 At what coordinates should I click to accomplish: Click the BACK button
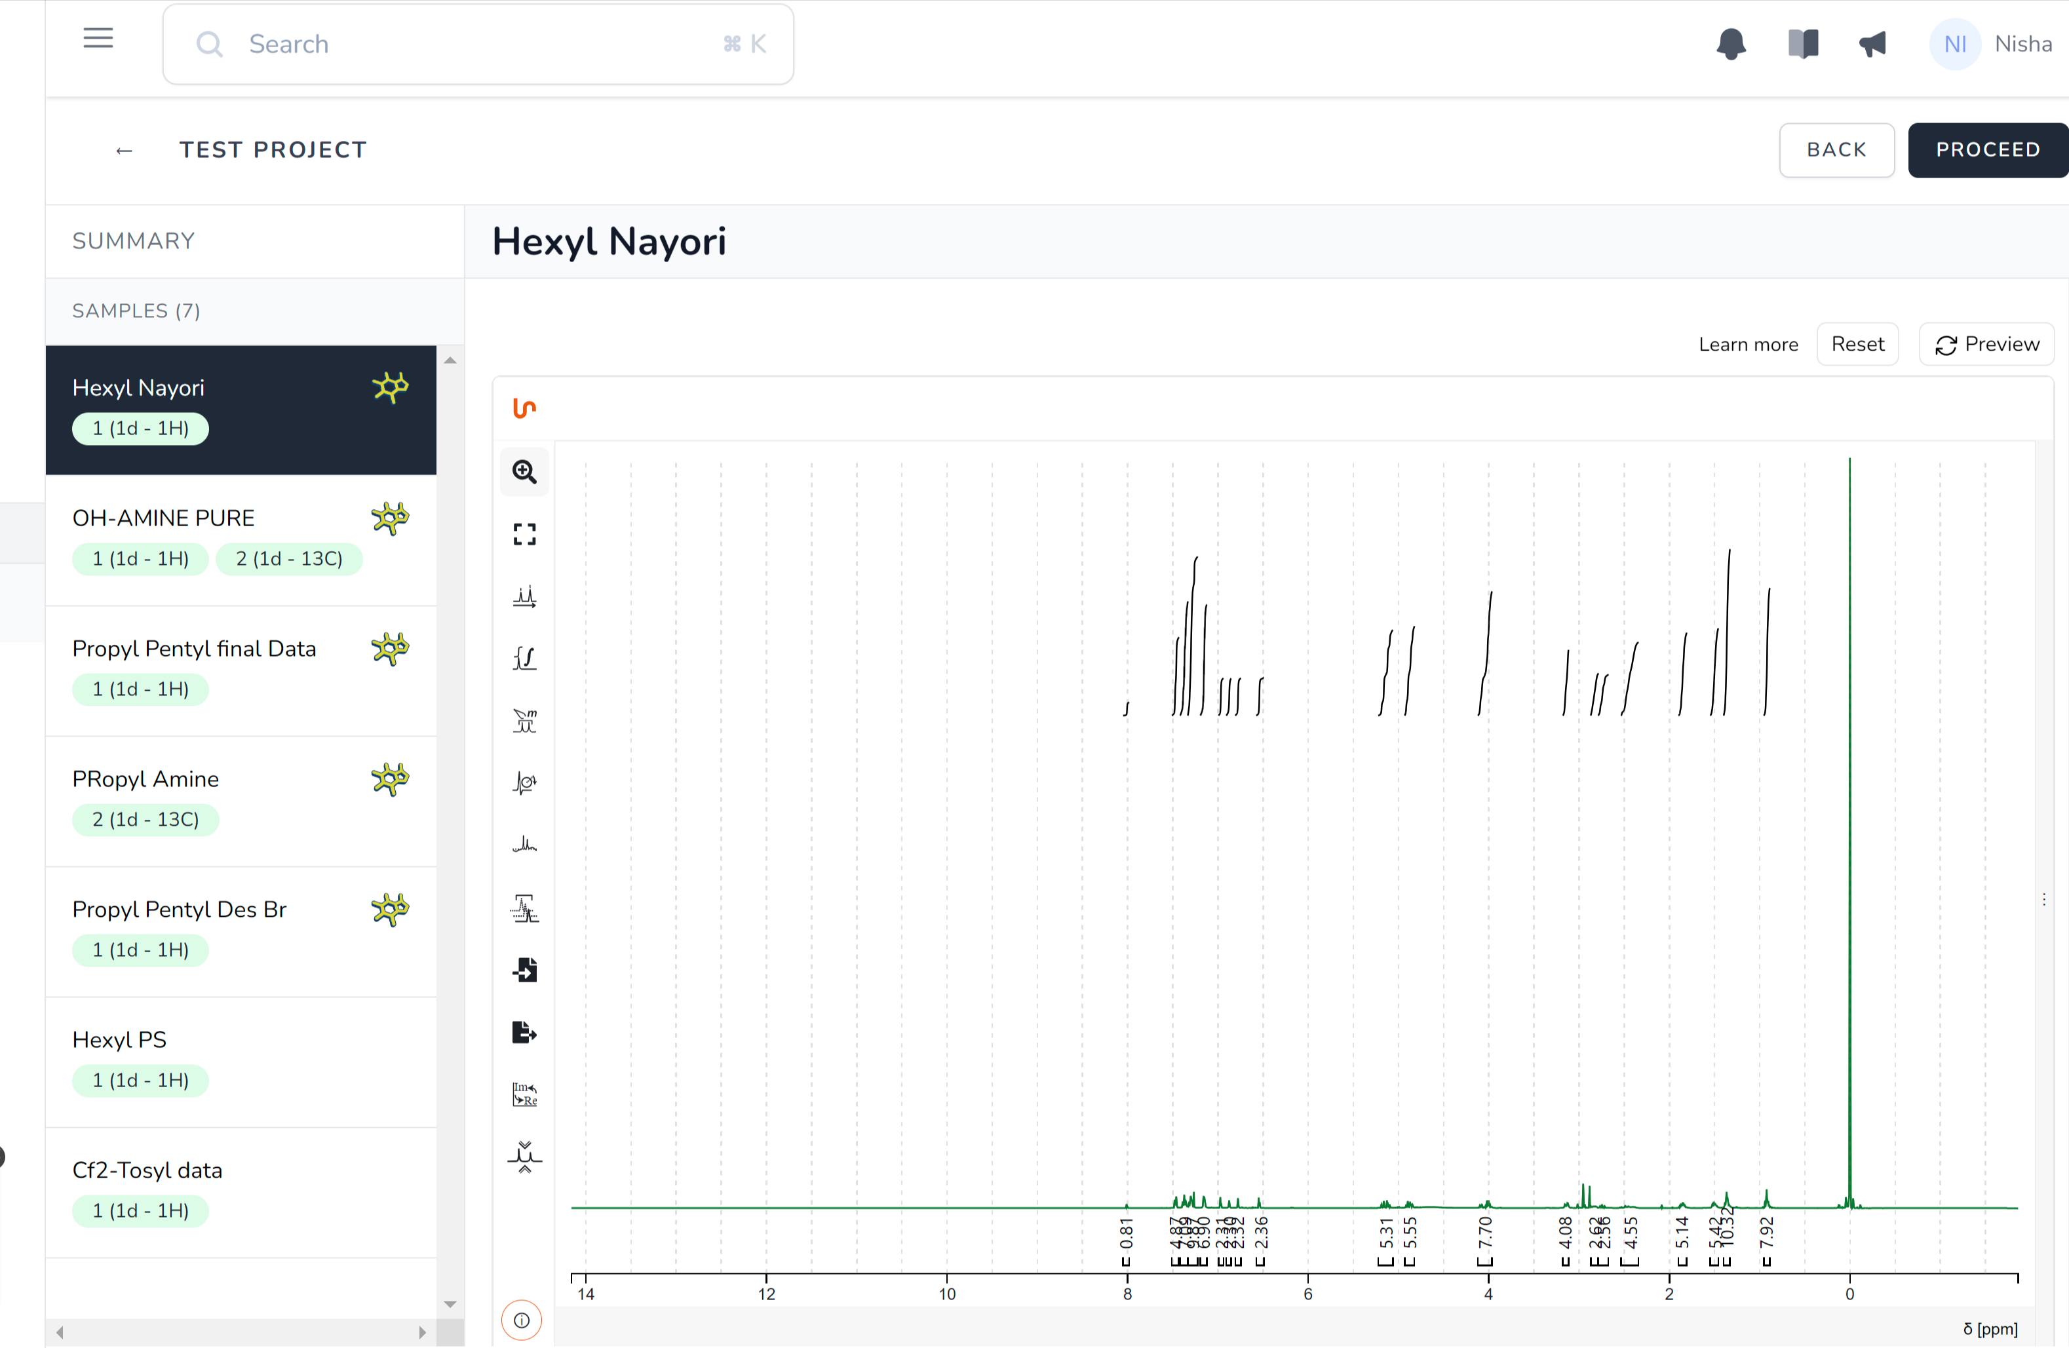[1836, 149]
